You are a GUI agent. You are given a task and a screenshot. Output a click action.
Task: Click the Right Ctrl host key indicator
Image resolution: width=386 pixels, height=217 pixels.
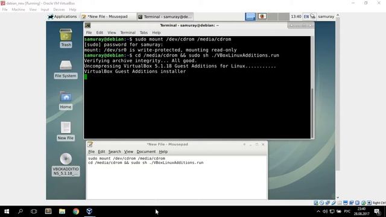(x=379, y=203)
